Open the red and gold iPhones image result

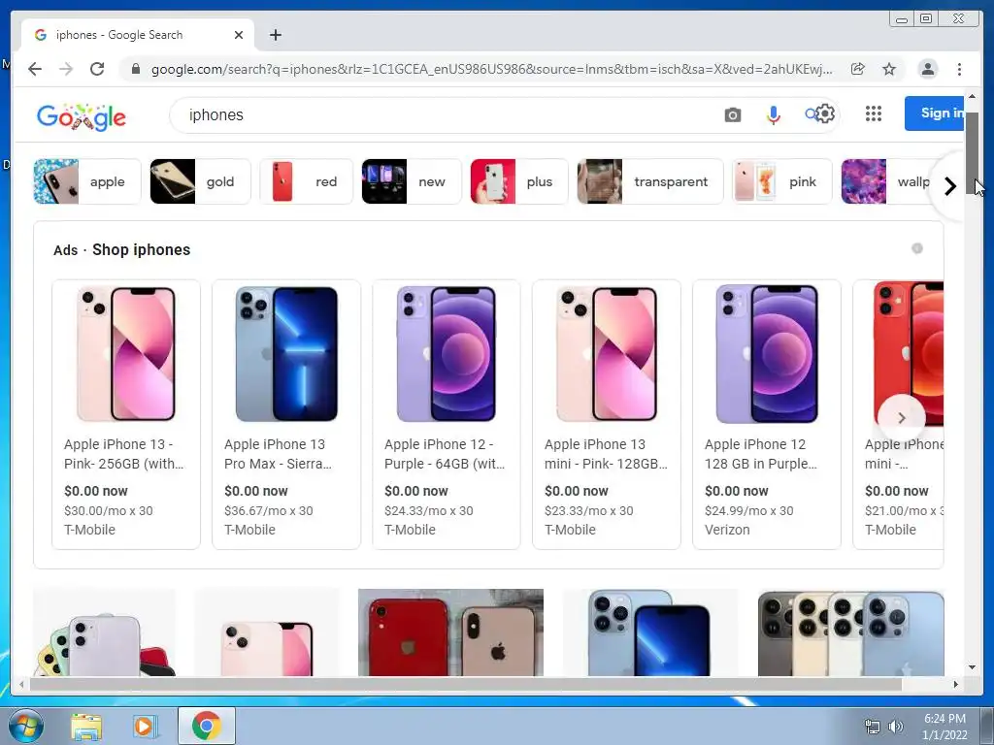pyautogui.click(x=450, y=632)
